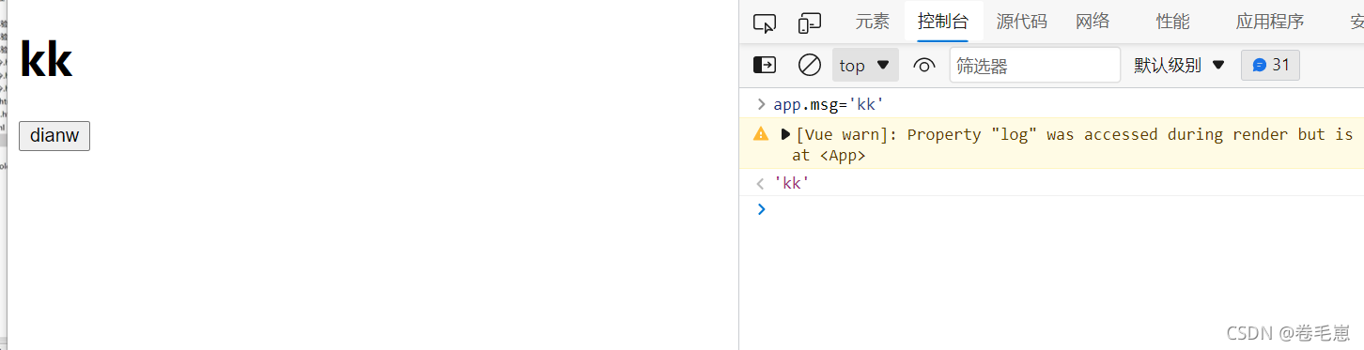The width and height of the screenshot is (1364, 350).
Task: Open the 网络 (Network) tab
Action: tap(1093, 22)
